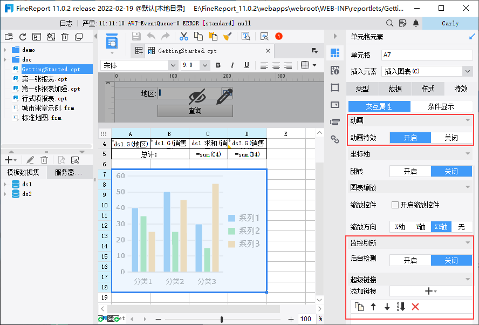Click the Paste clipboard icon

tap(213, 36)
